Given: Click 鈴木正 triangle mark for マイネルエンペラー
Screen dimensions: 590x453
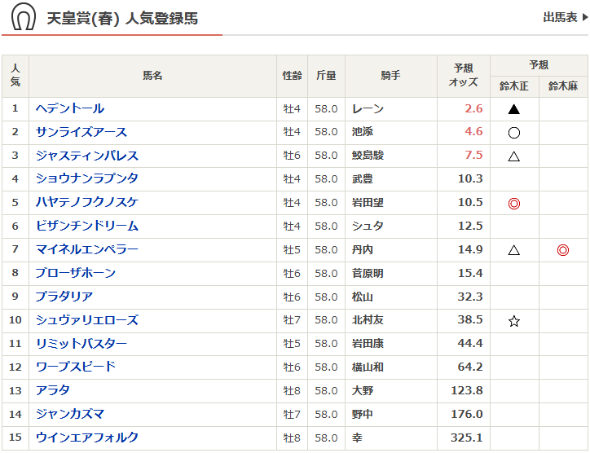Looking at the screenshot, I should [x=513, y=250].
